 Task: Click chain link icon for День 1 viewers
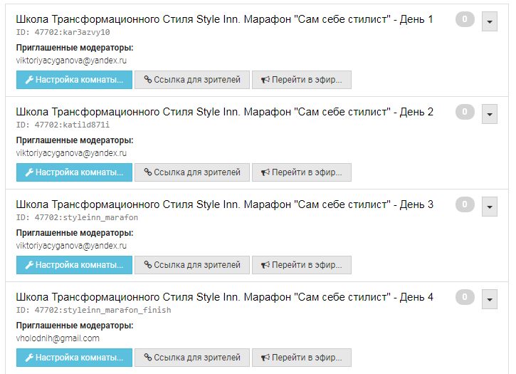[x=148, y=80]
